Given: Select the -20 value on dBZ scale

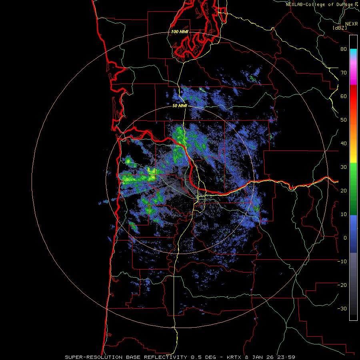Looking at the screenshot, I should click(342, 285).
